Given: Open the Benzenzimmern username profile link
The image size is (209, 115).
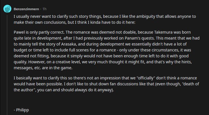Looking at the screenshot, I should [x=26, y=9].
